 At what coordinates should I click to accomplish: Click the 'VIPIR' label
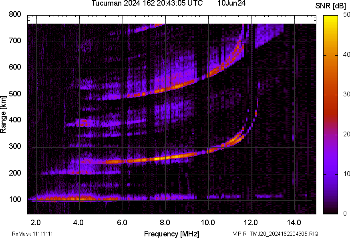pyautogui.click(x=240, y=234)
